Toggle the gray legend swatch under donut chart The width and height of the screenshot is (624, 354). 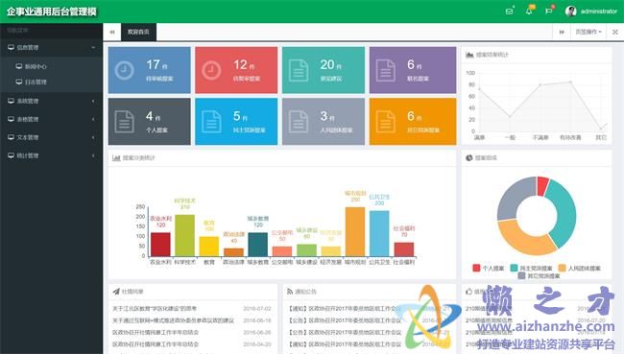coord(521,275)
